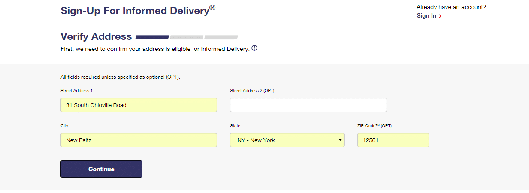Screen dimensions: 529x193
Task: Click the Sign-Up For Informed Delivery title
Action: pyautogui.click(x=138, y=10)
